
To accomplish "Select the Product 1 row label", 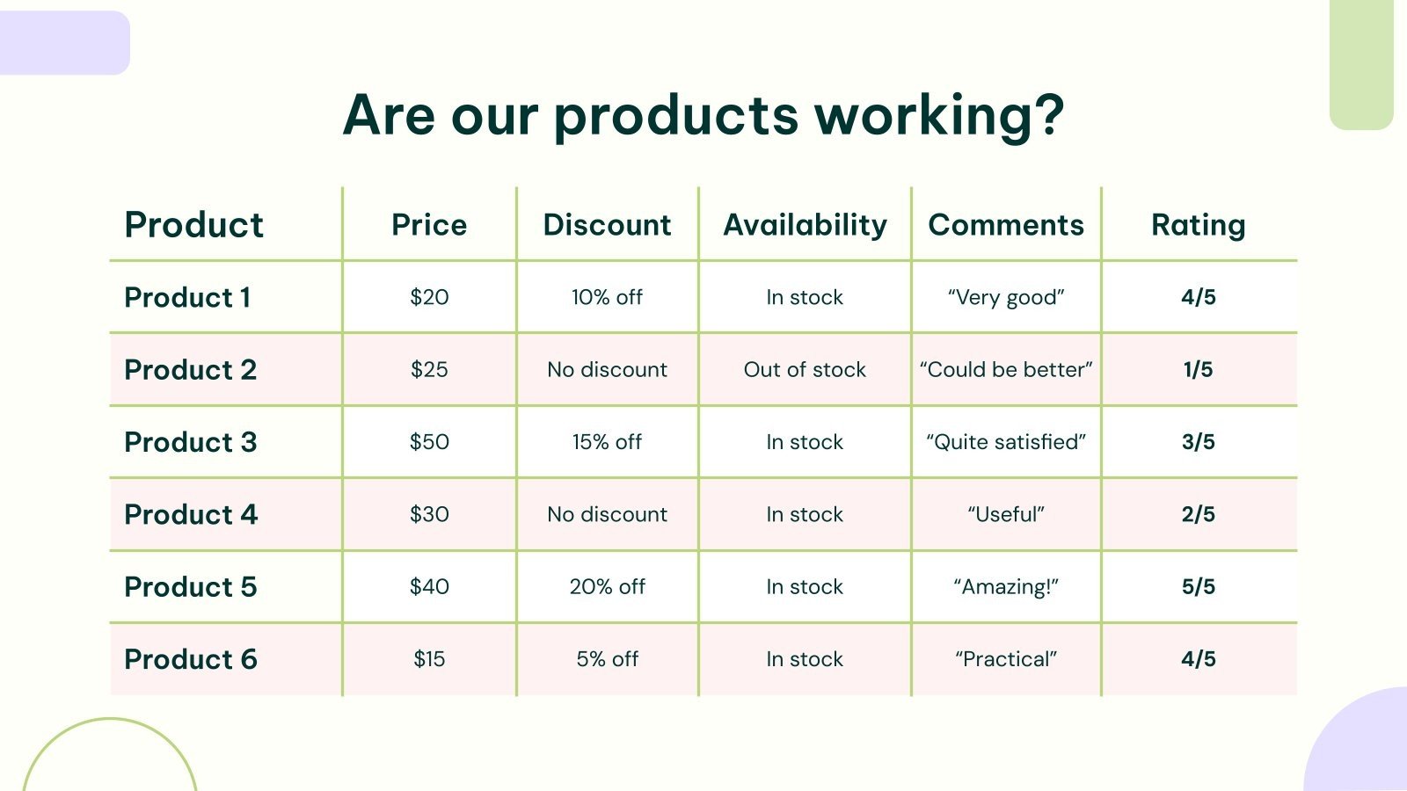I will (187, 298).
